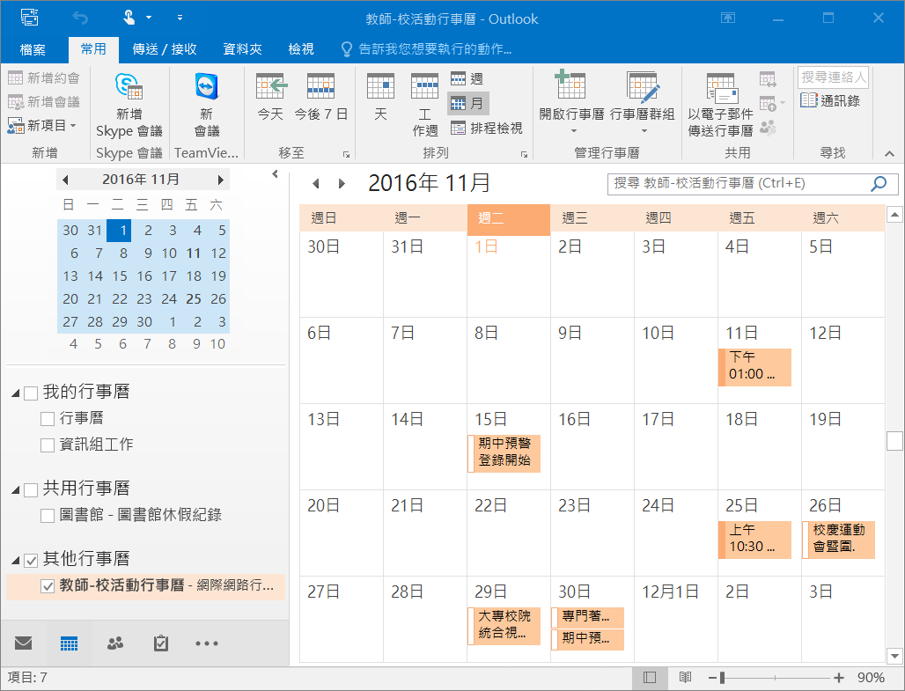Switch to Day (天) view
Viewport: 905px width, 691px height.
click(x=380, y=97)
